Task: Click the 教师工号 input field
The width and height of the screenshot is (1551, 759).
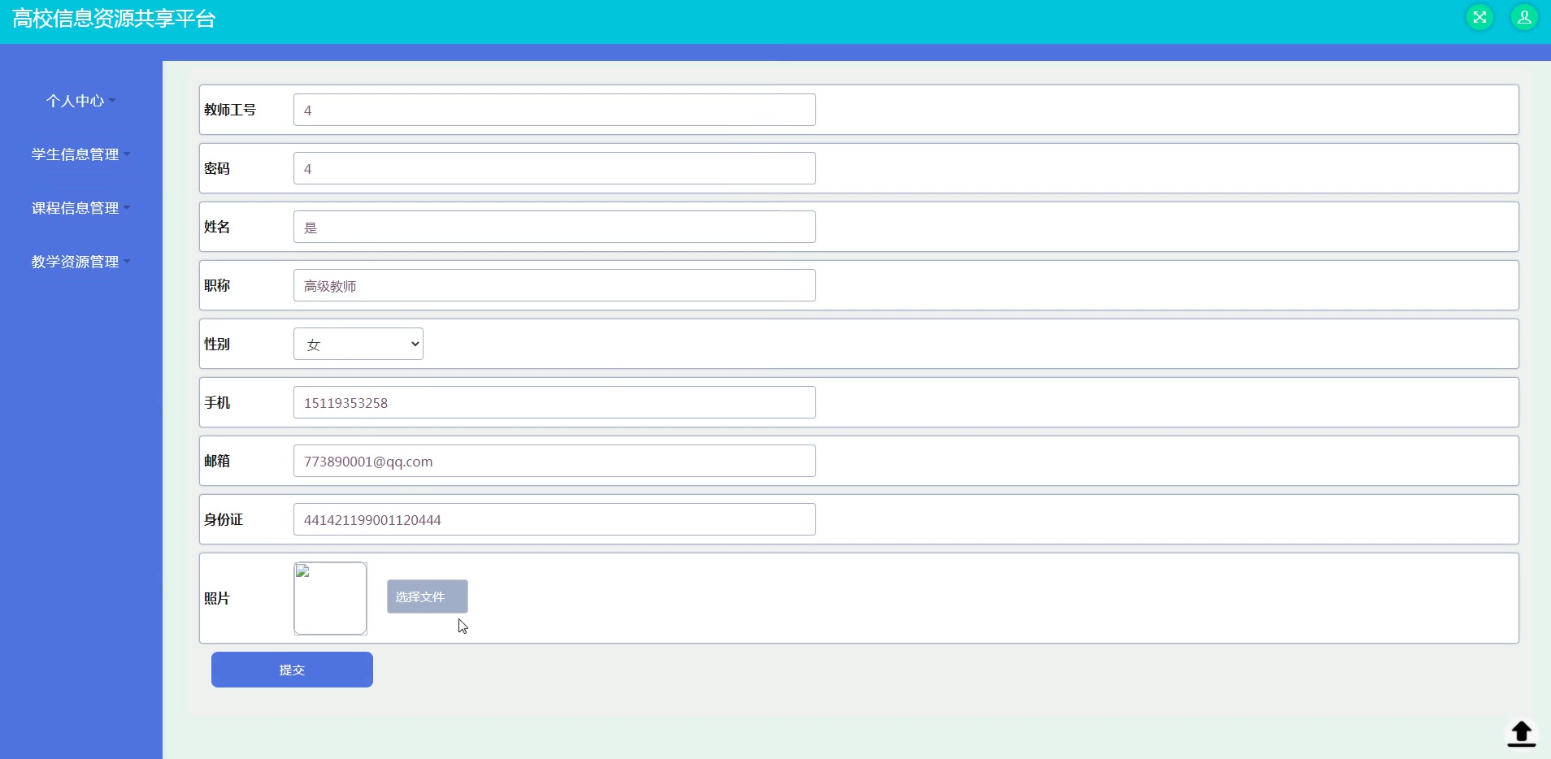Action: 554,110
